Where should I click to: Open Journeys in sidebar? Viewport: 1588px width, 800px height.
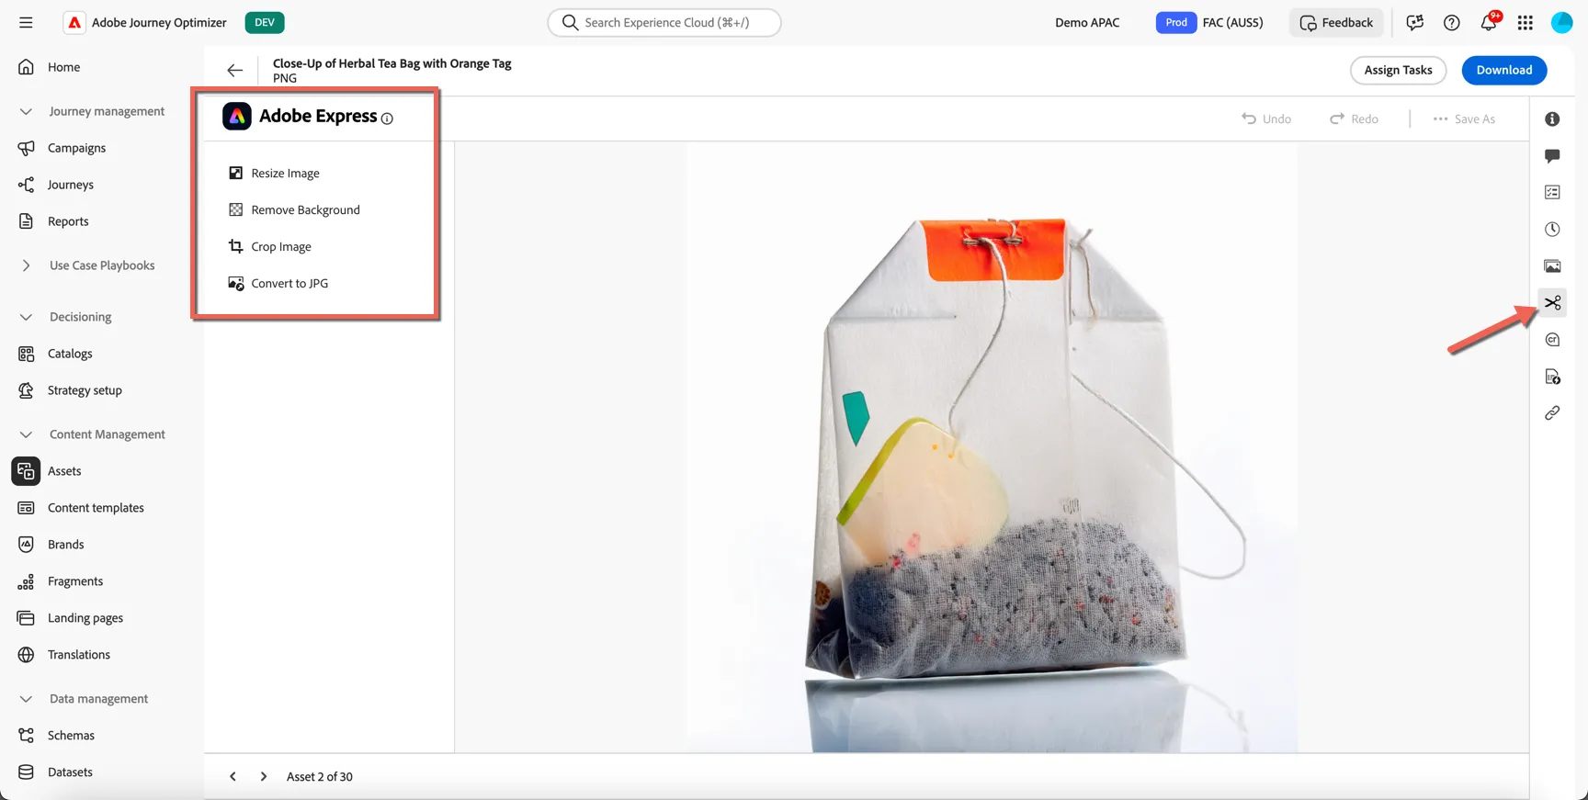point(71,185)
